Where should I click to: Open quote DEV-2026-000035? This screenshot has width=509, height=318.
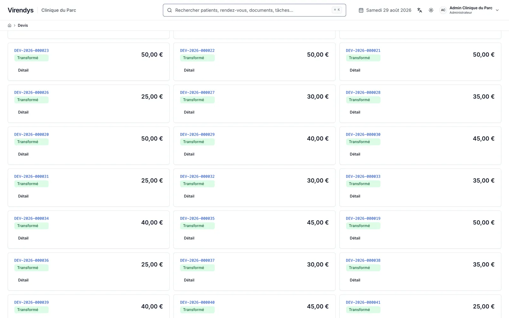coord(197,218)
